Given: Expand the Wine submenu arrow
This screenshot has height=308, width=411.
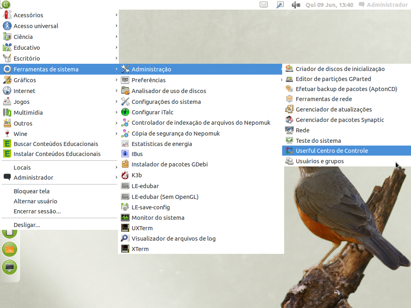Looking at the screenshot, I should click(116, 134).
